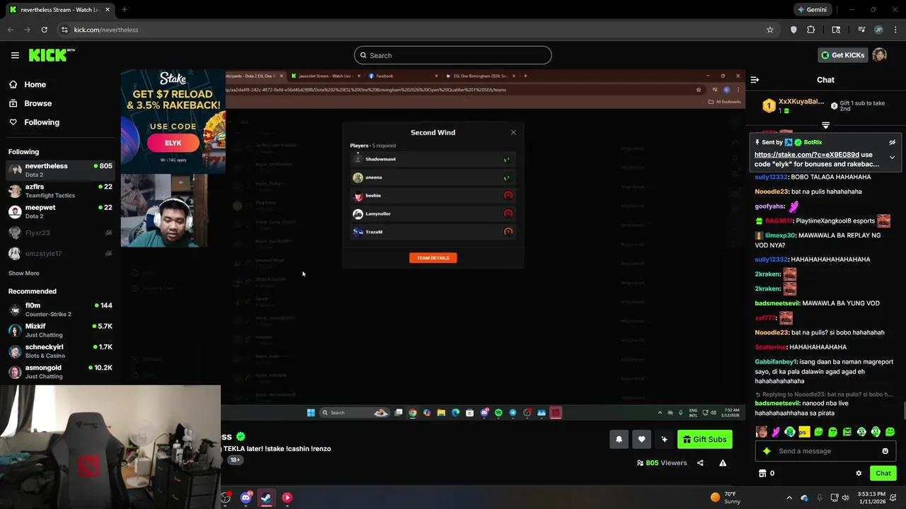
Task: Click the Gemini button in Chrome
Action: [x=812, y=10]
